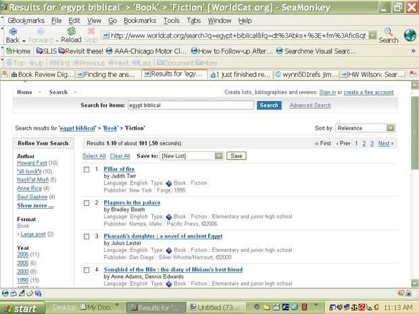Screen dimensions: 419x314
Task: Filter by year 2006
Action: (23, 255)
